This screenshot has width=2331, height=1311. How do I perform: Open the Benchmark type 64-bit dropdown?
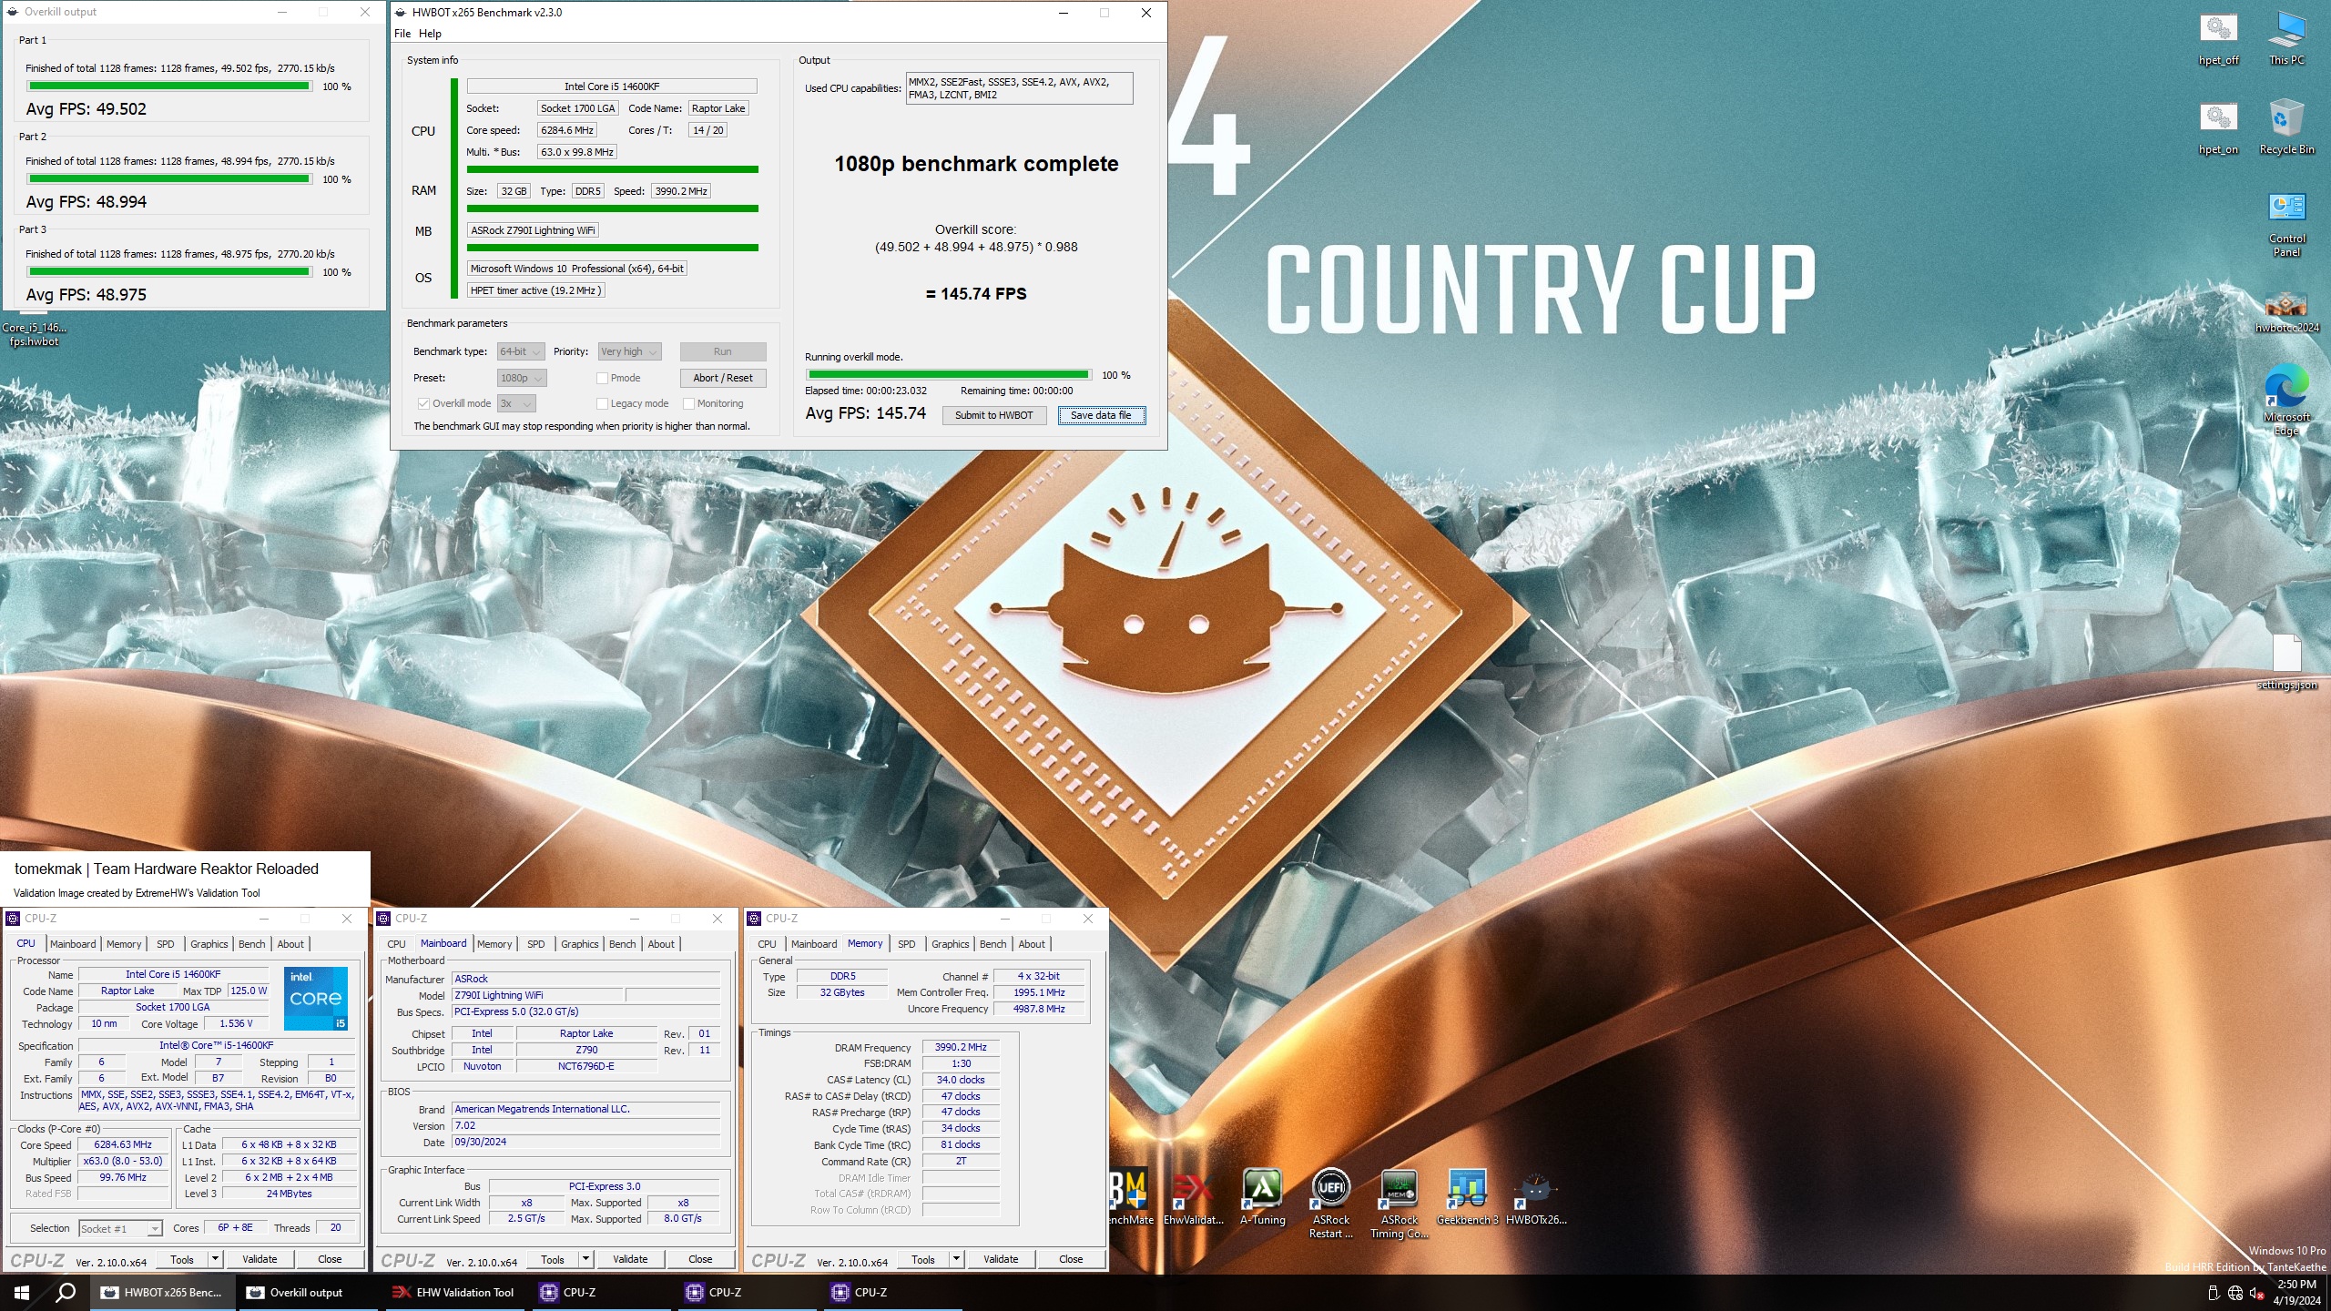pos(520,351)
